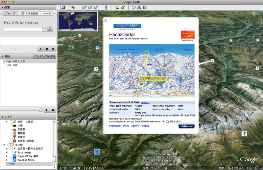Click the library layer icon
Image resolution: width=263 pixels, height=170 pixels.
click(14, 129)
